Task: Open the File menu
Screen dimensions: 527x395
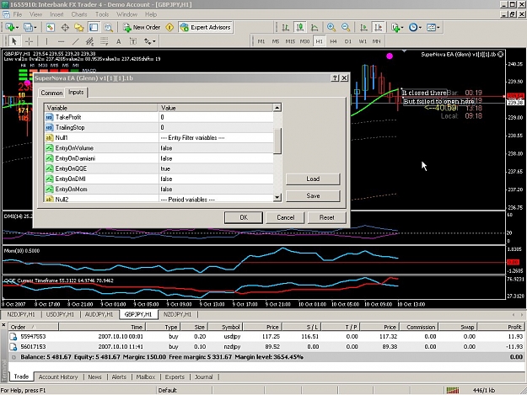Action: [x=17, y=14]
